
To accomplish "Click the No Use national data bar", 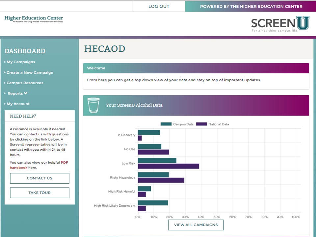I will (x=154, y=152).
